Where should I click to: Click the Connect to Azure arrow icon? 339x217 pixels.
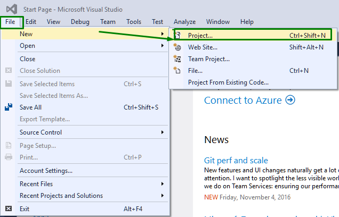[290, 100]
